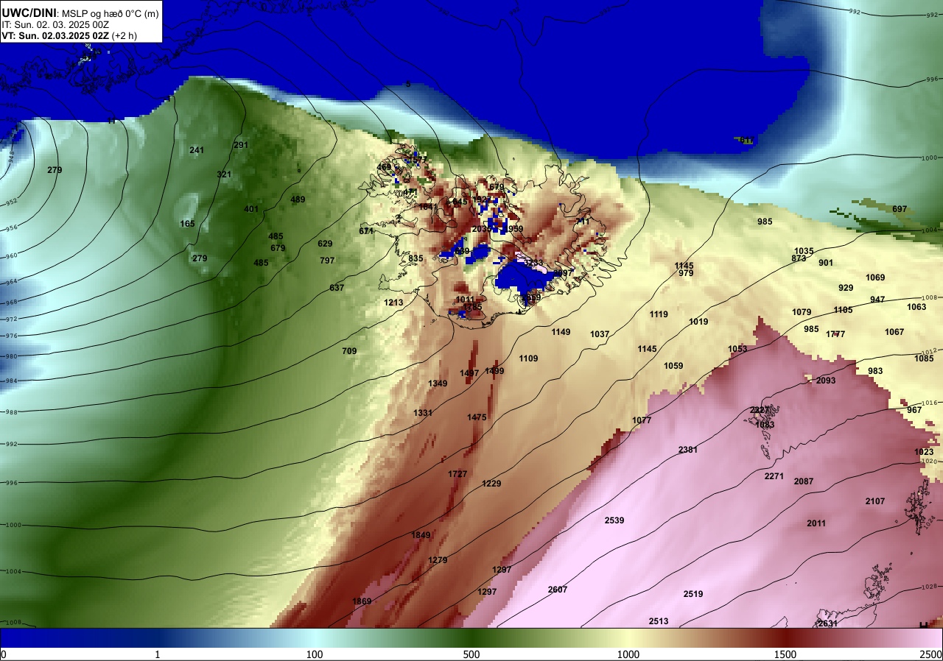This screenshot has height=661, width=943.
Task: Click the map value 2513
Action: [x=659, y=621]
